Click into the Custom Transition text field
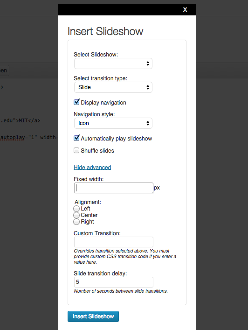 tap(113, 242)
